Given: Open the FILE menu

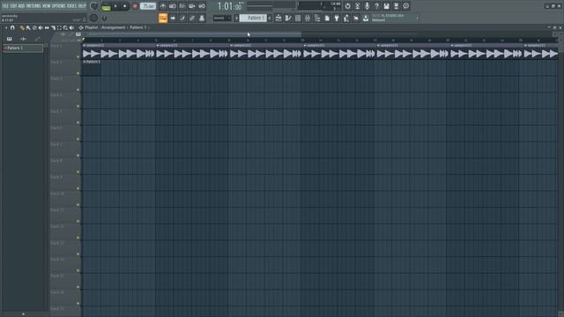Looking at the screenshot, I should (x=5, y=6).
